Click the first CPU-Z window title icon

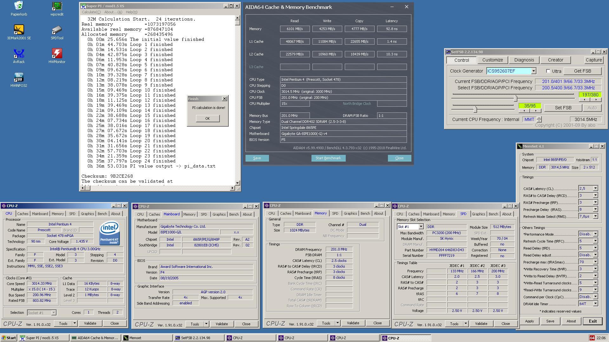[x=4, y=206]
